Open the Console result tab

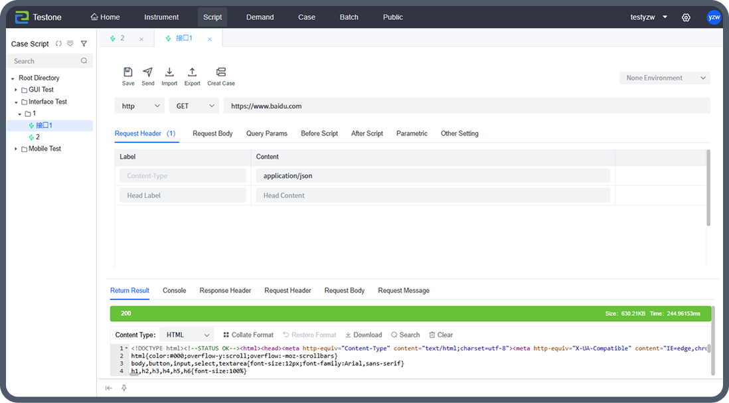coord(174,291)
